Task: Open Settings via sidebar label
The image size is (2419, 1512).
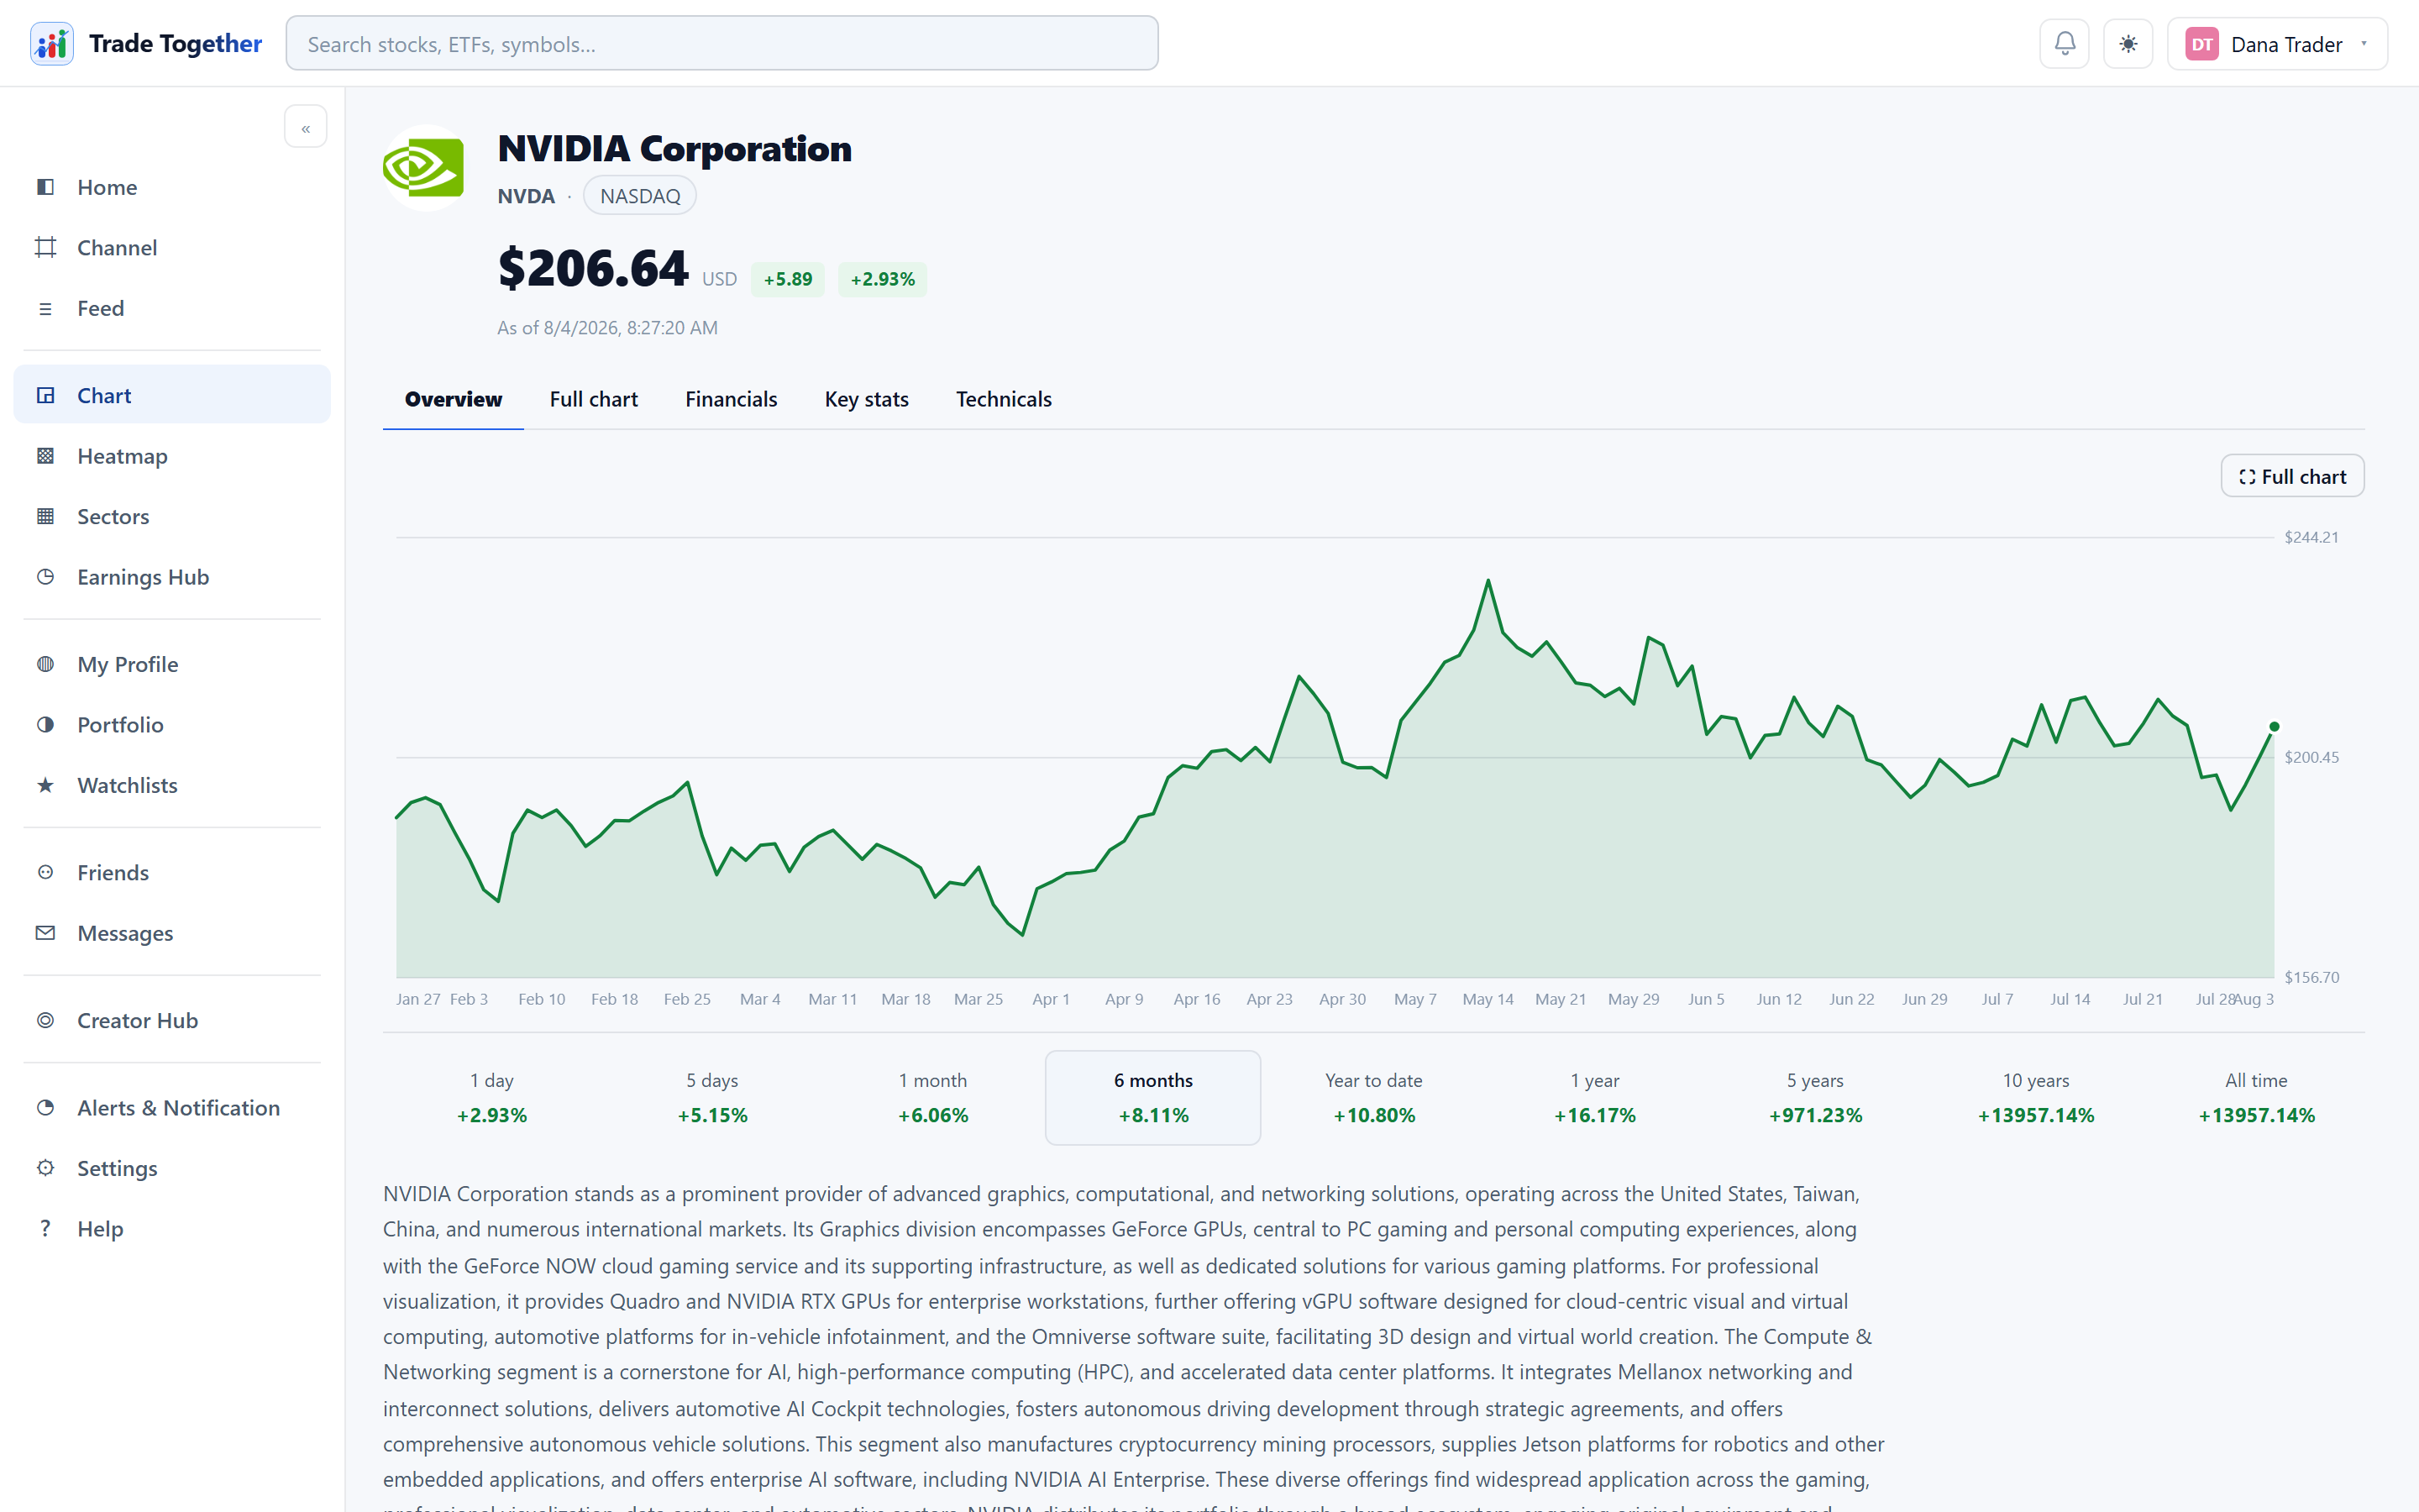Action: [x=118, y=1168]
